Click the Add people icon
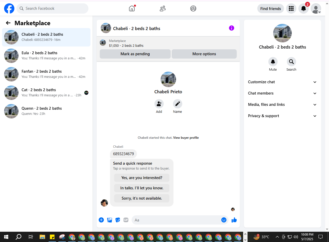 click(159, 104)
